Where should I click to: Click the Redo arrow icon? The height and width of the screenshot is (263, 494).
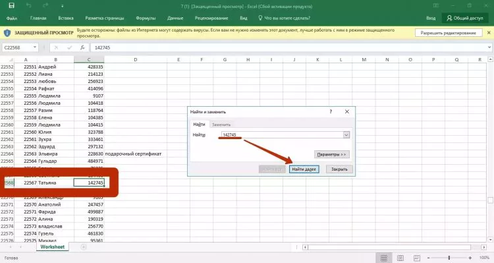coord(45,6)
